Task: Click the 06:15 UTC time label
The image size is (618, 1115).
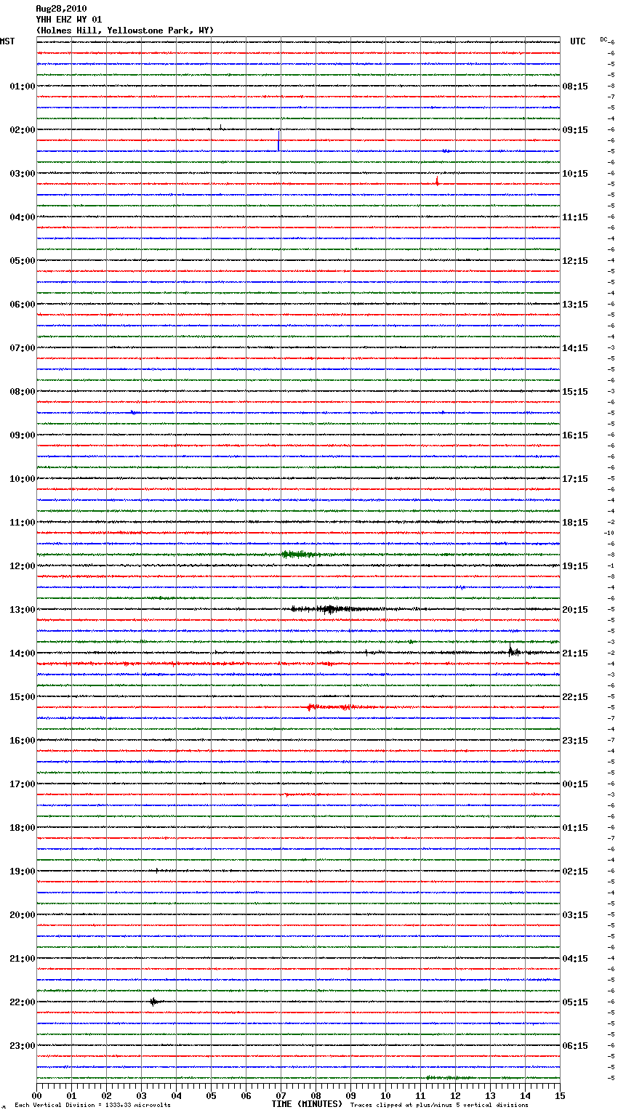Action: [575, 1046]
